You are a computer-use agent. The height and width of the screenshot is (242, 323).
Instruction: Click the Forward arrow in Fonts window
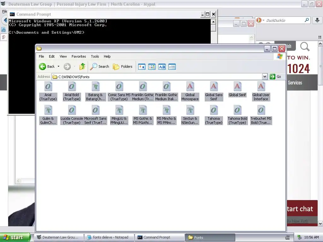click(x=67, y=66)
